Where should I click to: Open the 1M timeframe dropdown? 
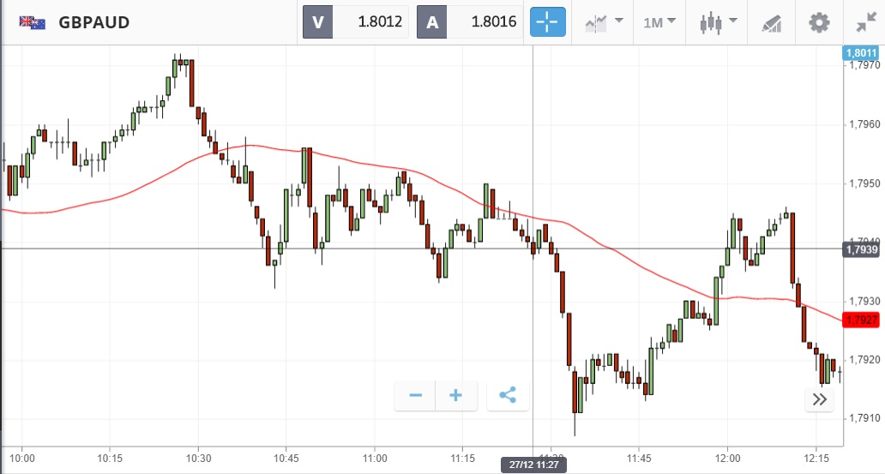tap(659, 22)
